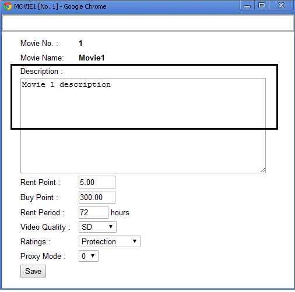Click the Rent Point input field
This screenshot has width=295, height=292.
click(x=97, y=182)
